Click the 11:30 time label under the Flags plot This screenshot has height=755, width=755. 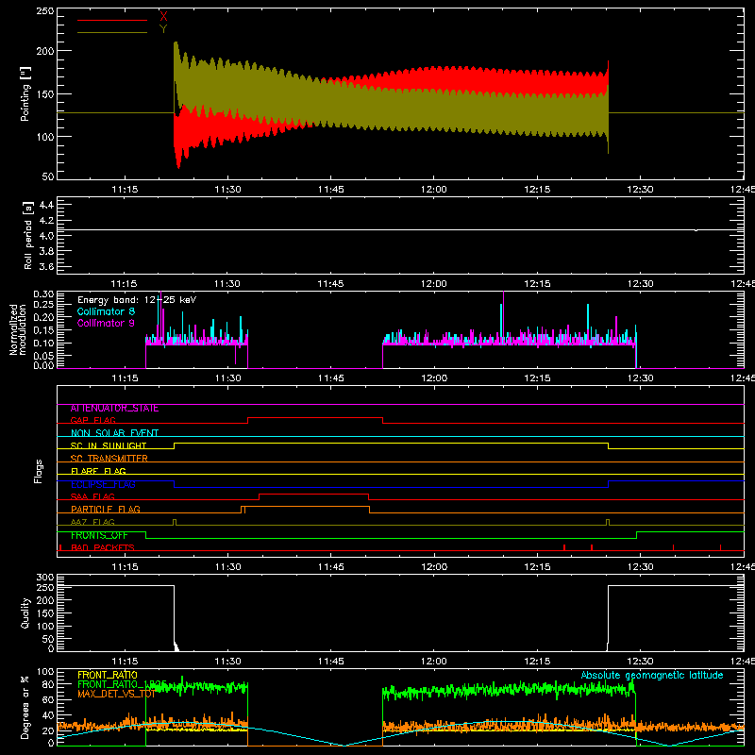point(227,567)
